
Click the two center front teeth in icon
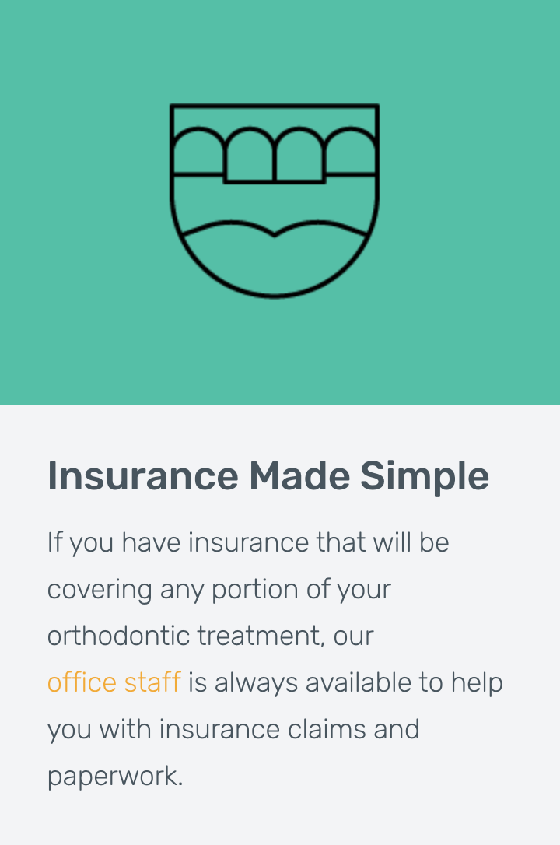(275, 156)
